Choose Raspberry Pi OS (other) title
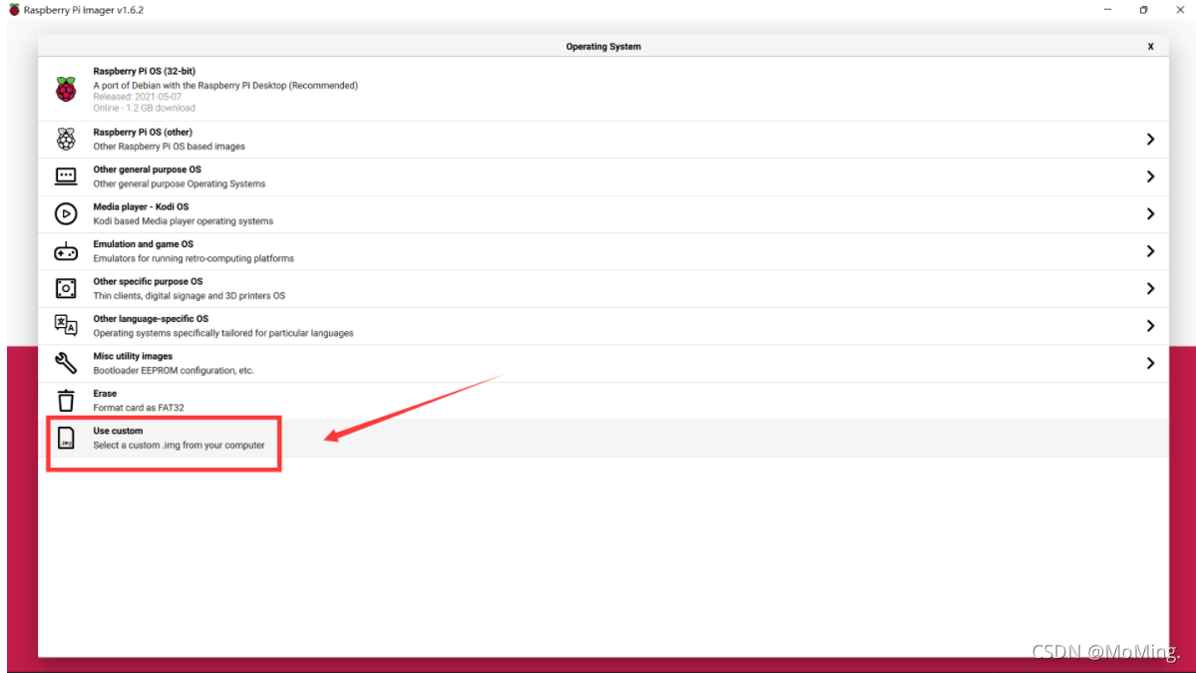The width and height of the screenshot is (1196, 673). coord(143,132)
